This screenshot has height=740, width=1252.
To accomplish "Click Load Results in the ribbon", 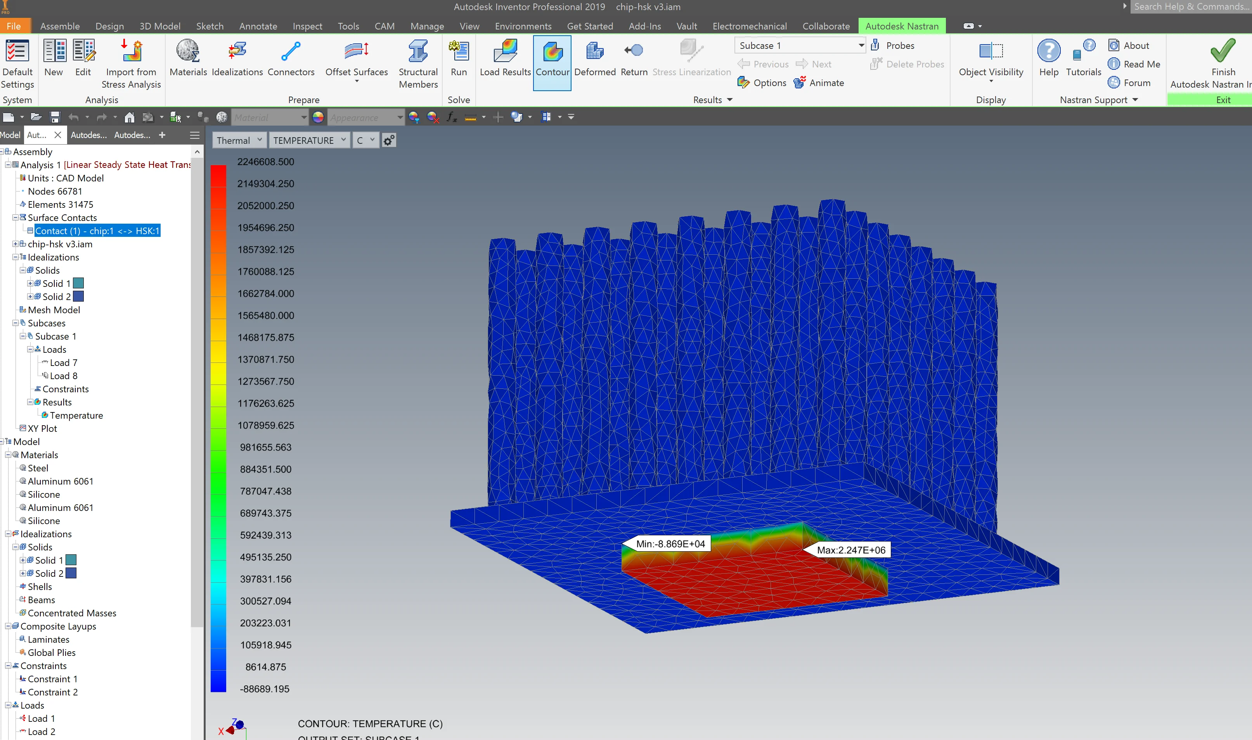I will pyautogui.click(x=505, y=59).
